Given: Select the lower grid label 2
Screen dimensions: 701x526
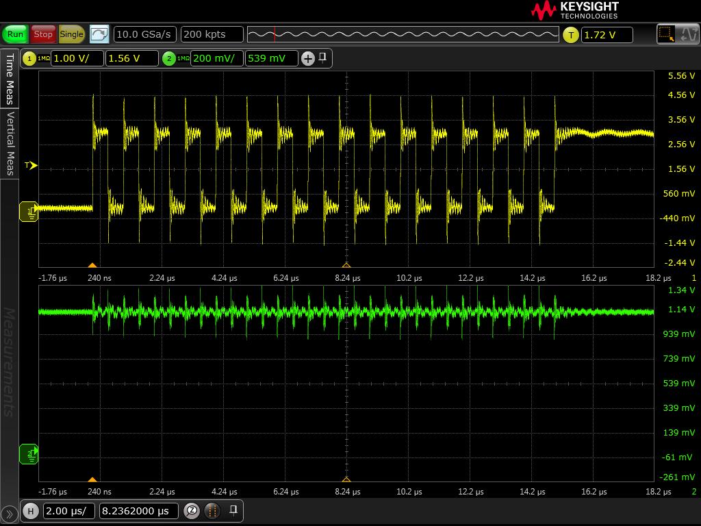Looking at the screenshot, I should click(x=694, y=492).
